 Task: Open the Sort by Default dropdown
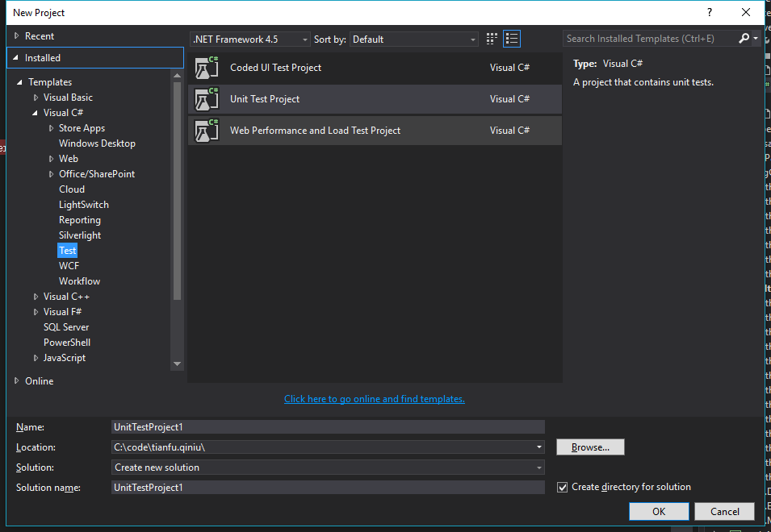(414, 39)
